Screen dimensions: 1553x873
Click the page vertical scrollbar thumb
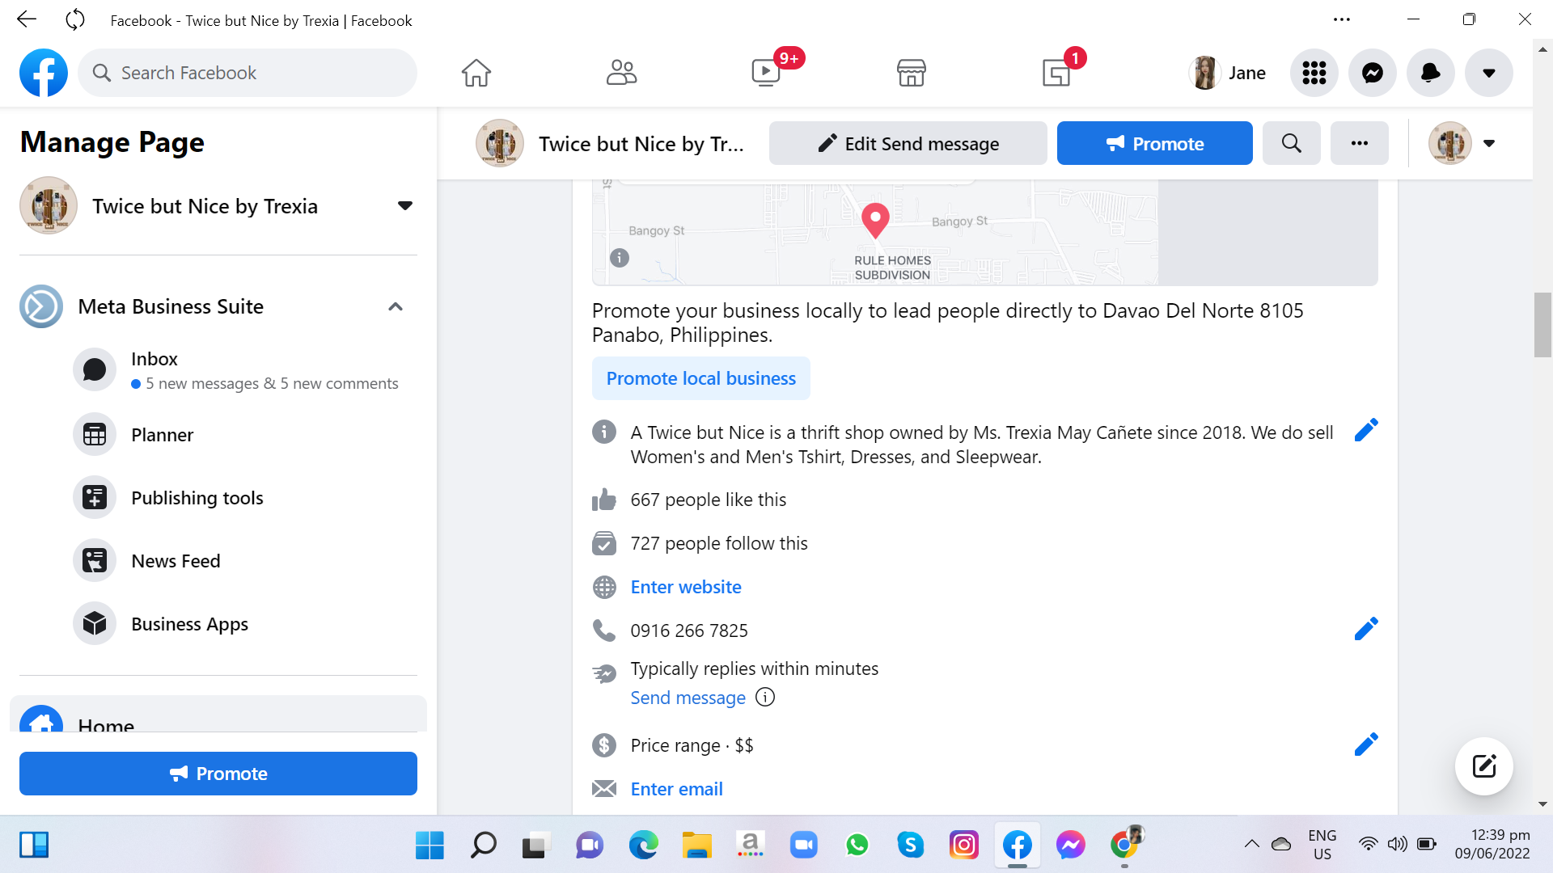pos(1542,325)
